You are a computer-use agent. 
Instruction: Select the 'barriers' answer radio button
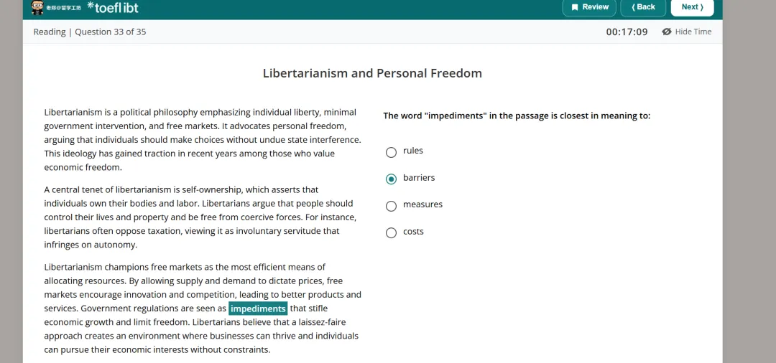click(391, 179)
